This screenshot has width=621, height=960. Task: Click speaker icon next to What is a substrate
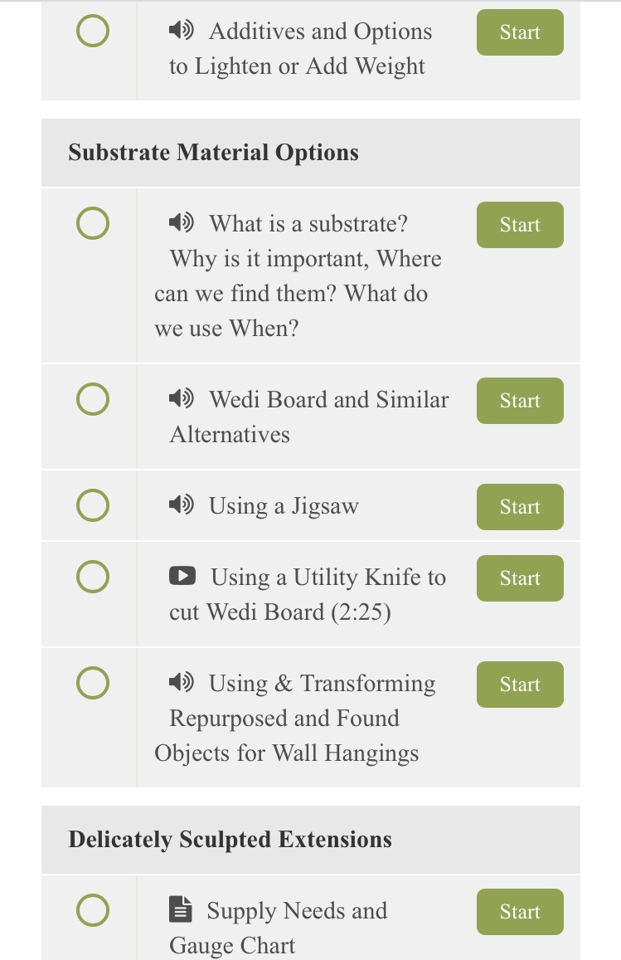(x=181, y=222)
